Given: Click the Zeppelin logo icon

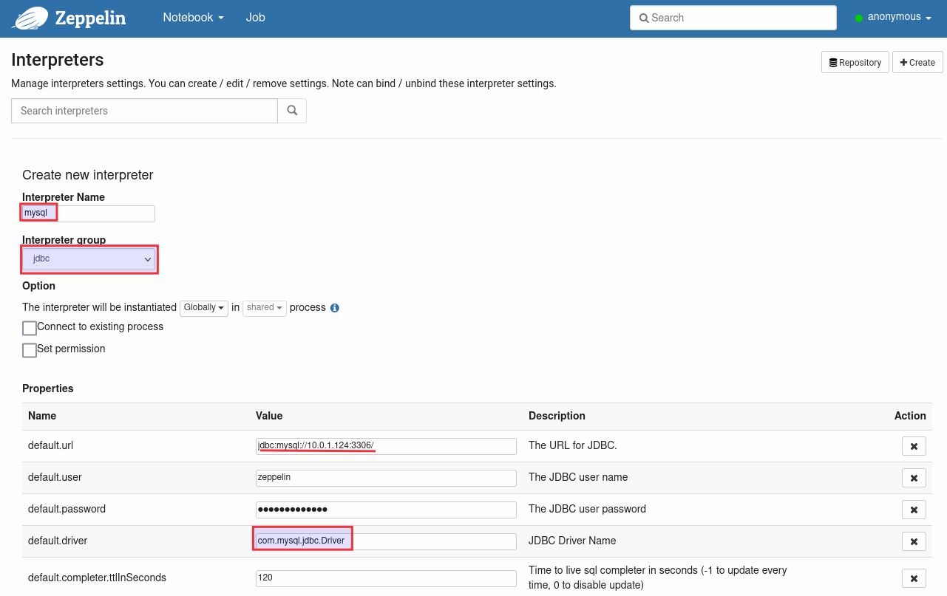Looking at the screenshot, I should tap(30, 18).
